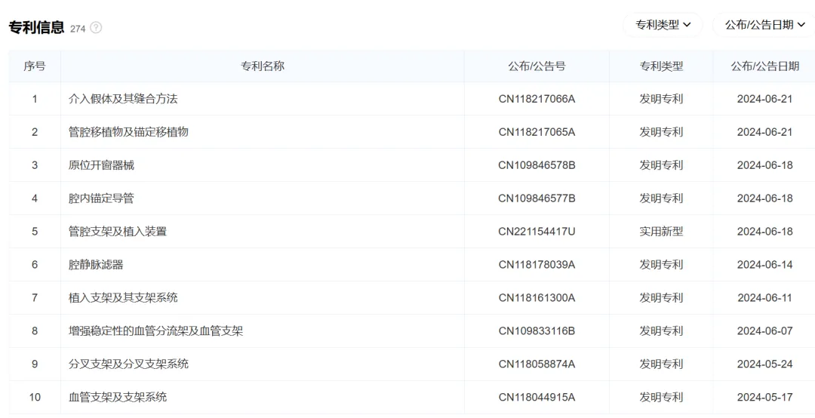Click the 序号 column header
The height and width of the screenshot is (418, 815).
[35, 66]
